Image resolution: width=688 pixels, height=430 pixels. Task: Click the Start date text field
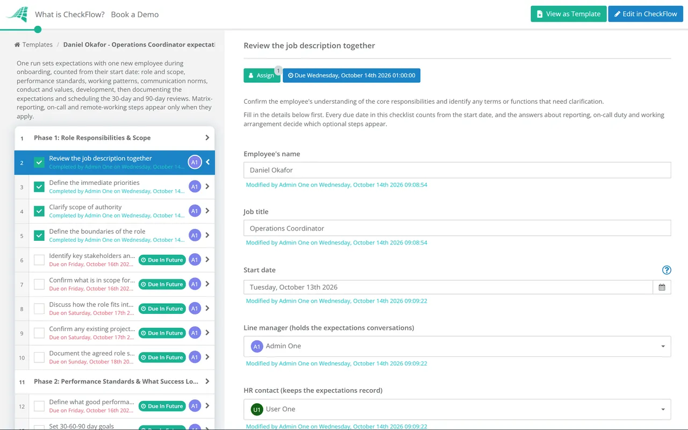click(448, 287)
